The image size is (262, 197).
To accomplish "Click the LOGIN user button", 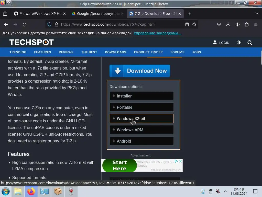I will pos(221,43).
